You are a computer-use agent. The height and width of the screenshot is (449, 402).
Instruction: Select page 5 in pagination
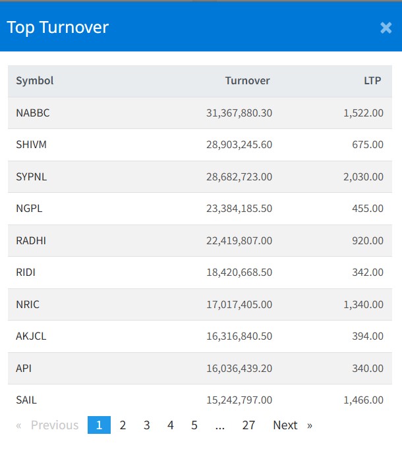[x=194, y=425]
